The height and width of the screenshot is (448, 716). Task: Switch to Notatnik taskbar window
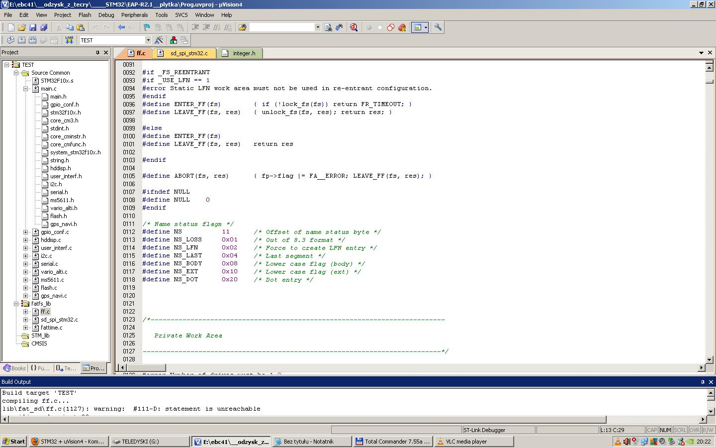click(312, 442)
